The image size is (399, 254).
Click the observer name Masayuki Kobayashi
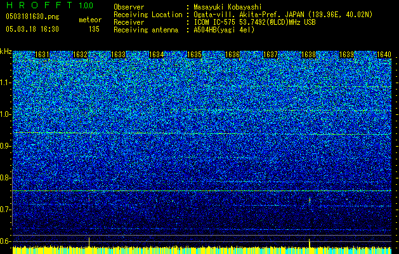coord(228,7)
